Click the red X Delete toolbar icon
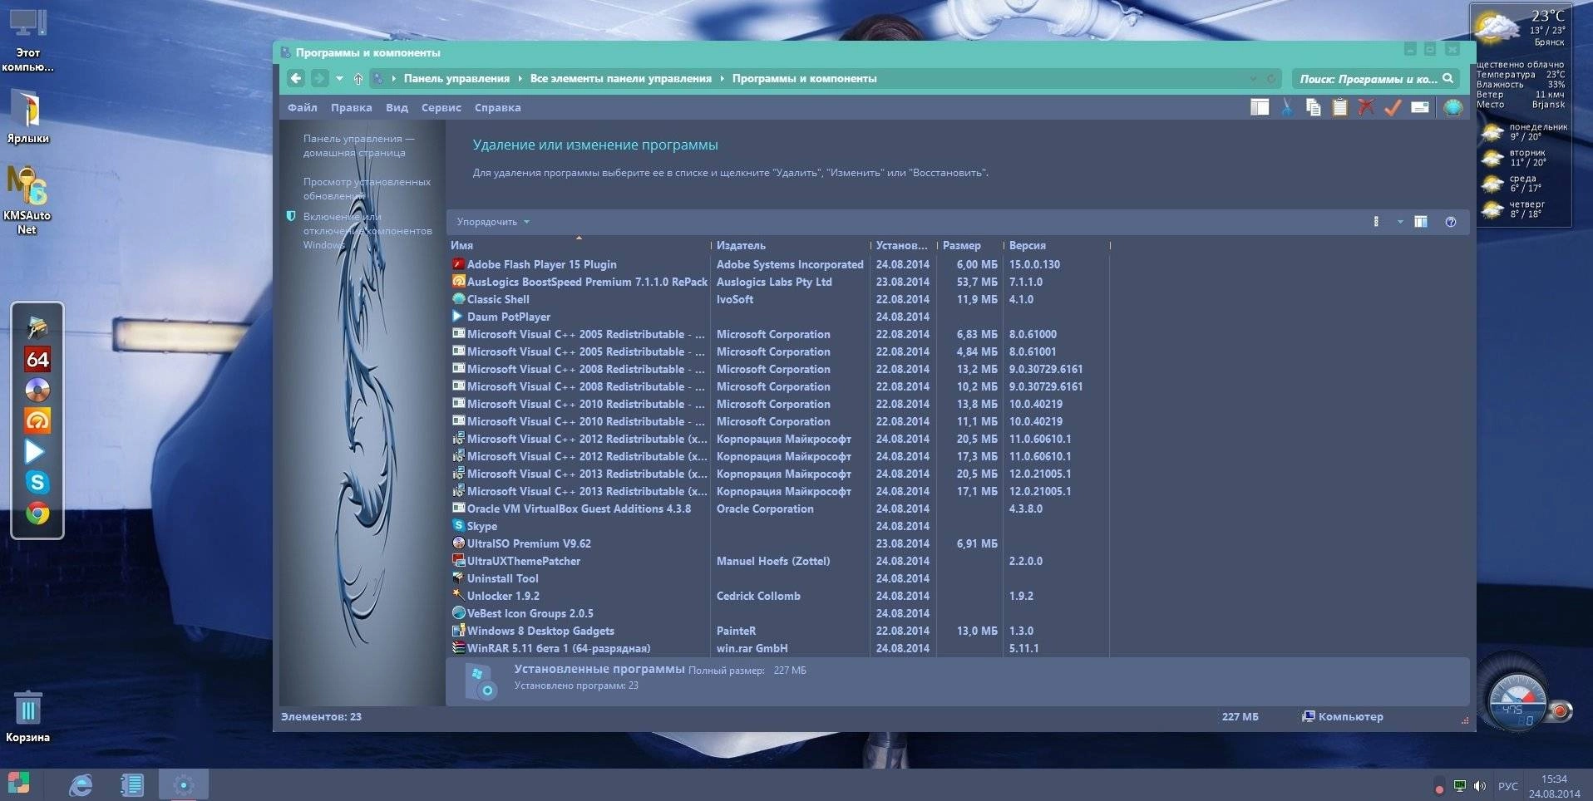 coord(1366,107)
